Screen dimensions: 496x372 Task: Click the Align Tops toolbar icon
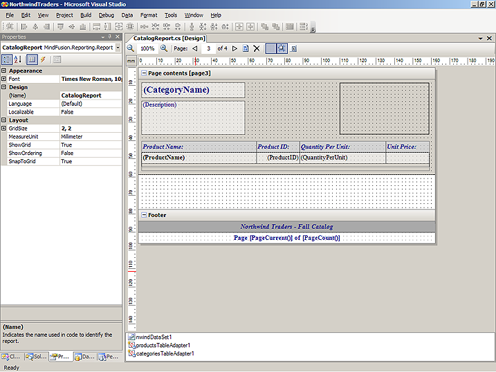[x=60, y=26]
